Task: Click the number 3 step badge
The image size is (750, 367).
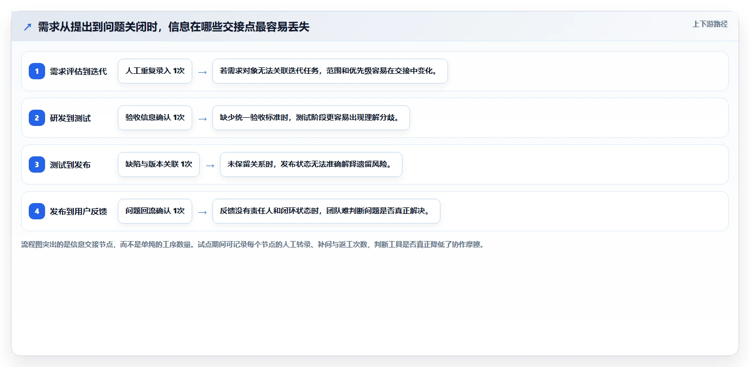Action: [x=37, y=164]
